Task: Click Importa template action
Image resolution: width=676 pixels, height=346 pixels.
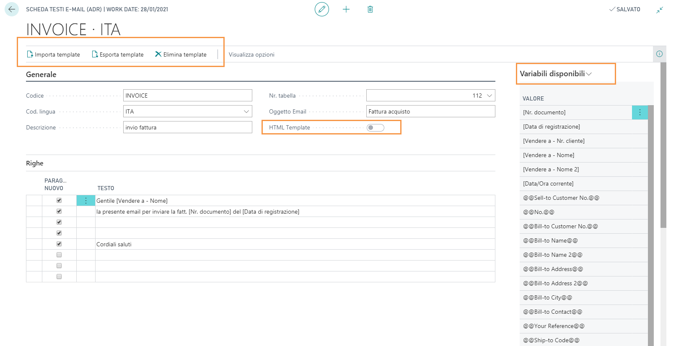Action: [x=53, y=54]
